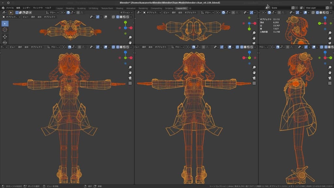The width and height of the screenshot is (334, 188).
Task: Click the Blender logo icon in menu bar
Action: 3,8
